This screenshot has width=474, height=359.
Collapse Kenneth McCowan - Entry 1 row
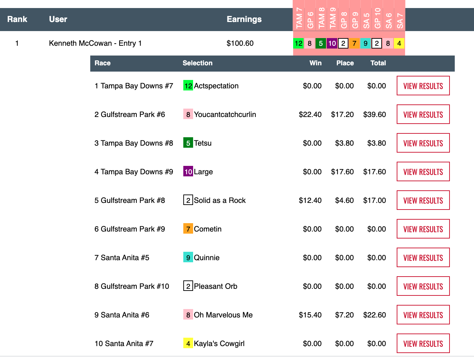tap(95, 43)
